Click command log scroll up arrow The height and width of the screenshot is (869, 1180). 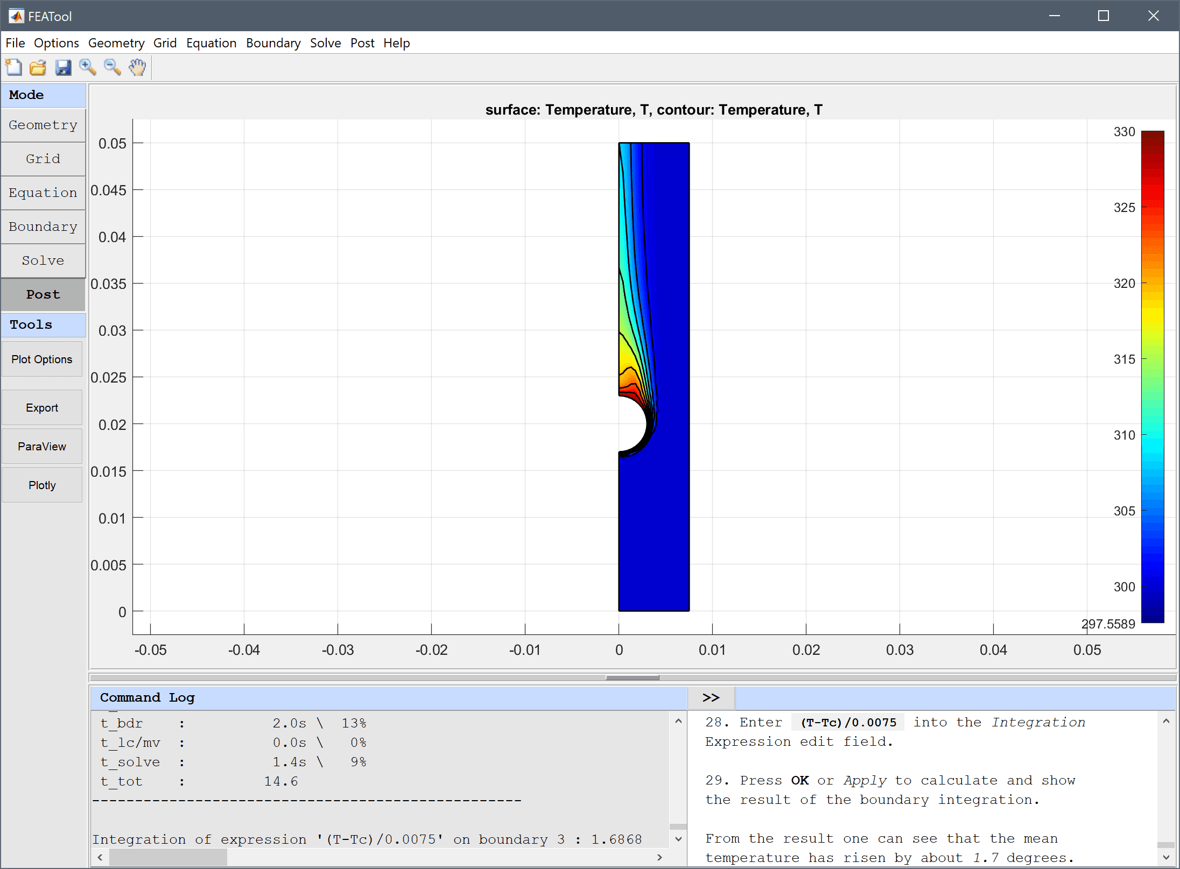click(x=678, y=721)
